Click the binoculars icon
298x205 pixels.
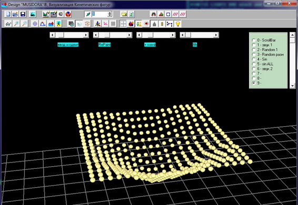[153, 14]
